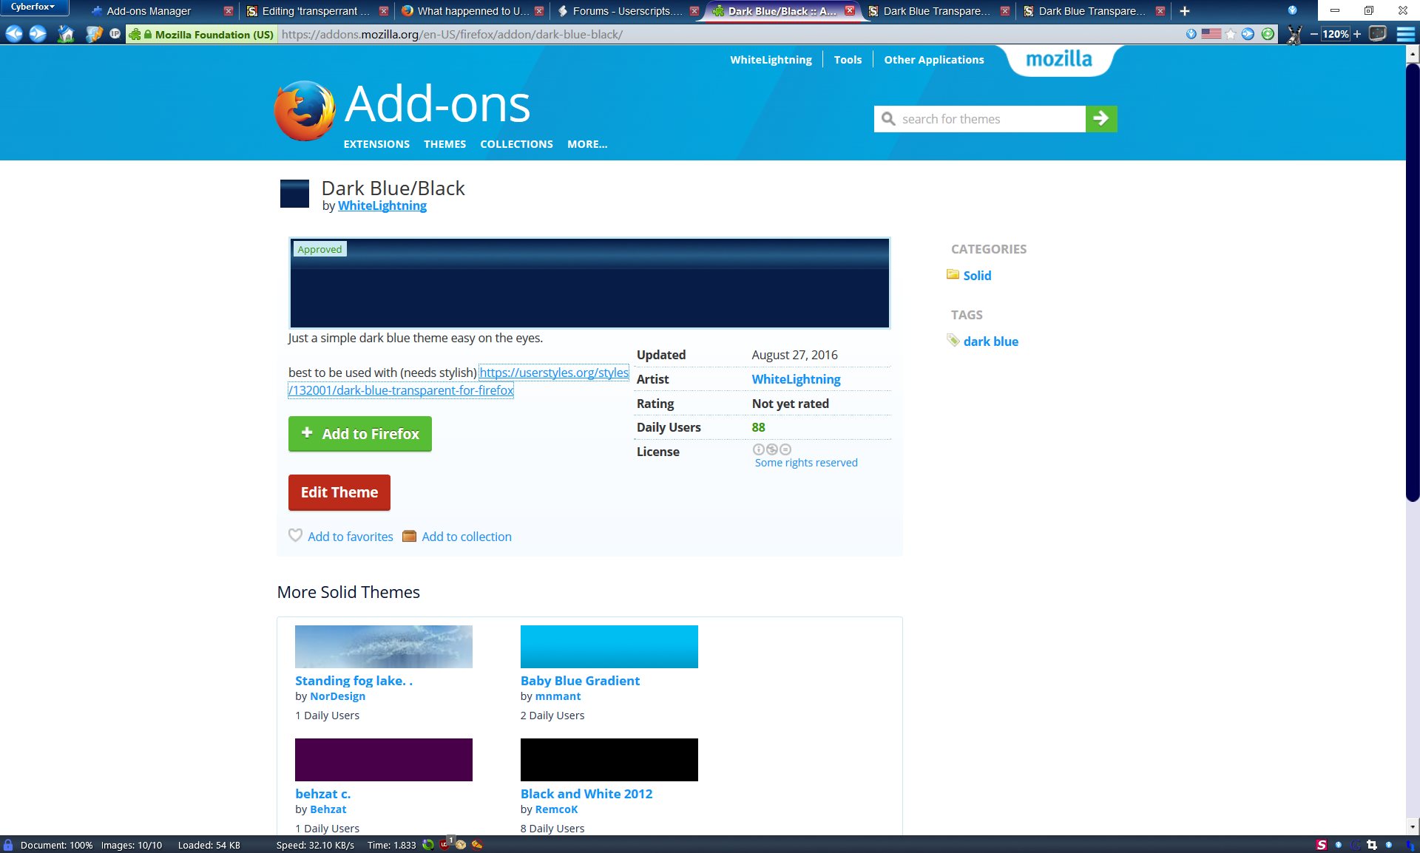Click the uBlock icon in status bar
The height and width of the screenshot is (853, 1420).
coord(445,845)
